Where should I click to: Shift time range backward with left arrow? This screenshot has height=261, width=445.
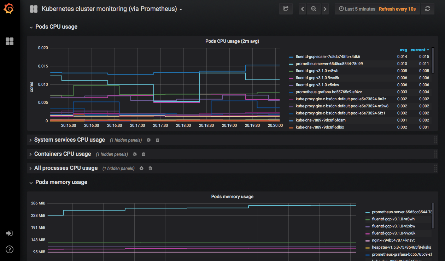pyautogui.click(x=302, y=9)
